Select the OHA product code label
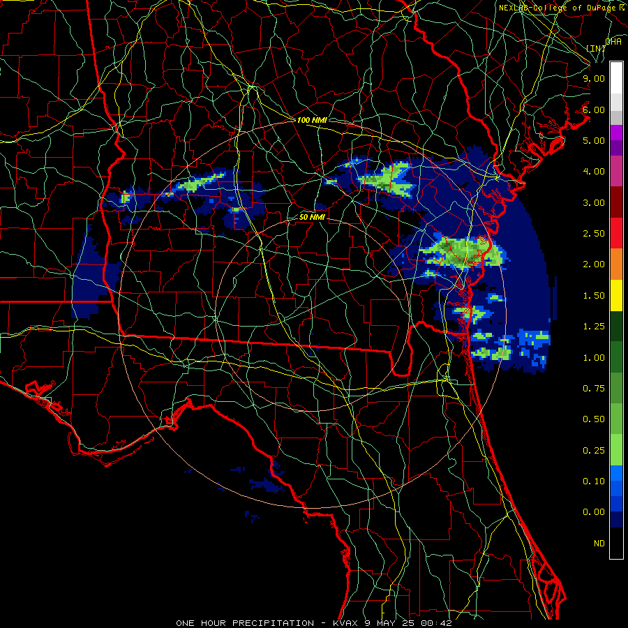 tap(613, 42)
